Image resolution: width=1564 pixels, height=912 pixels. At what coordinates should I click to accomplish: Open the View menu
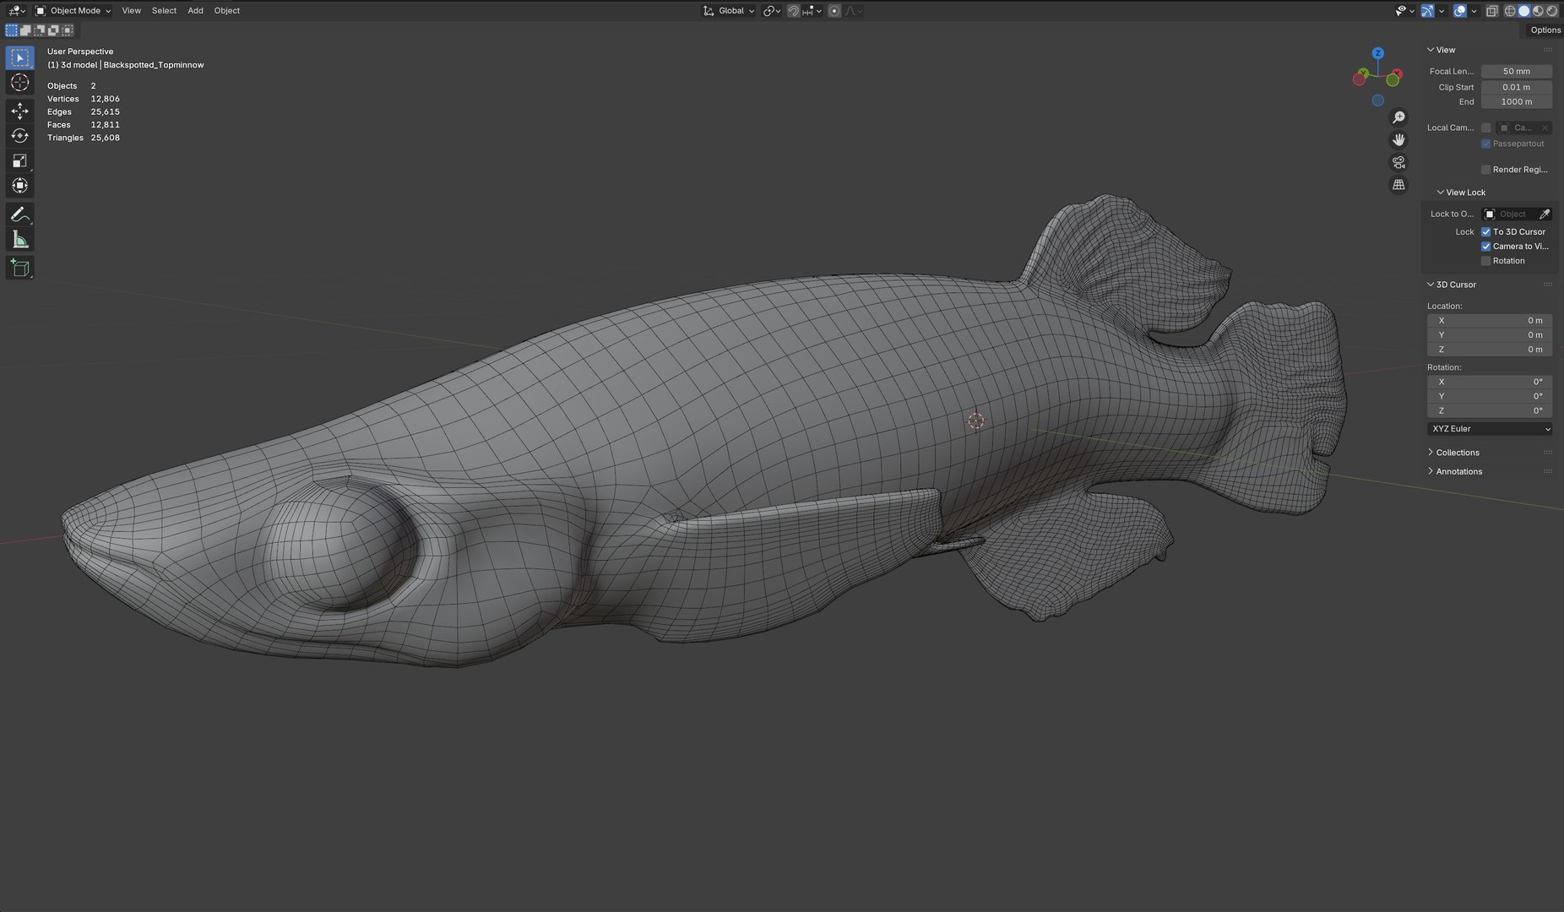131,11
